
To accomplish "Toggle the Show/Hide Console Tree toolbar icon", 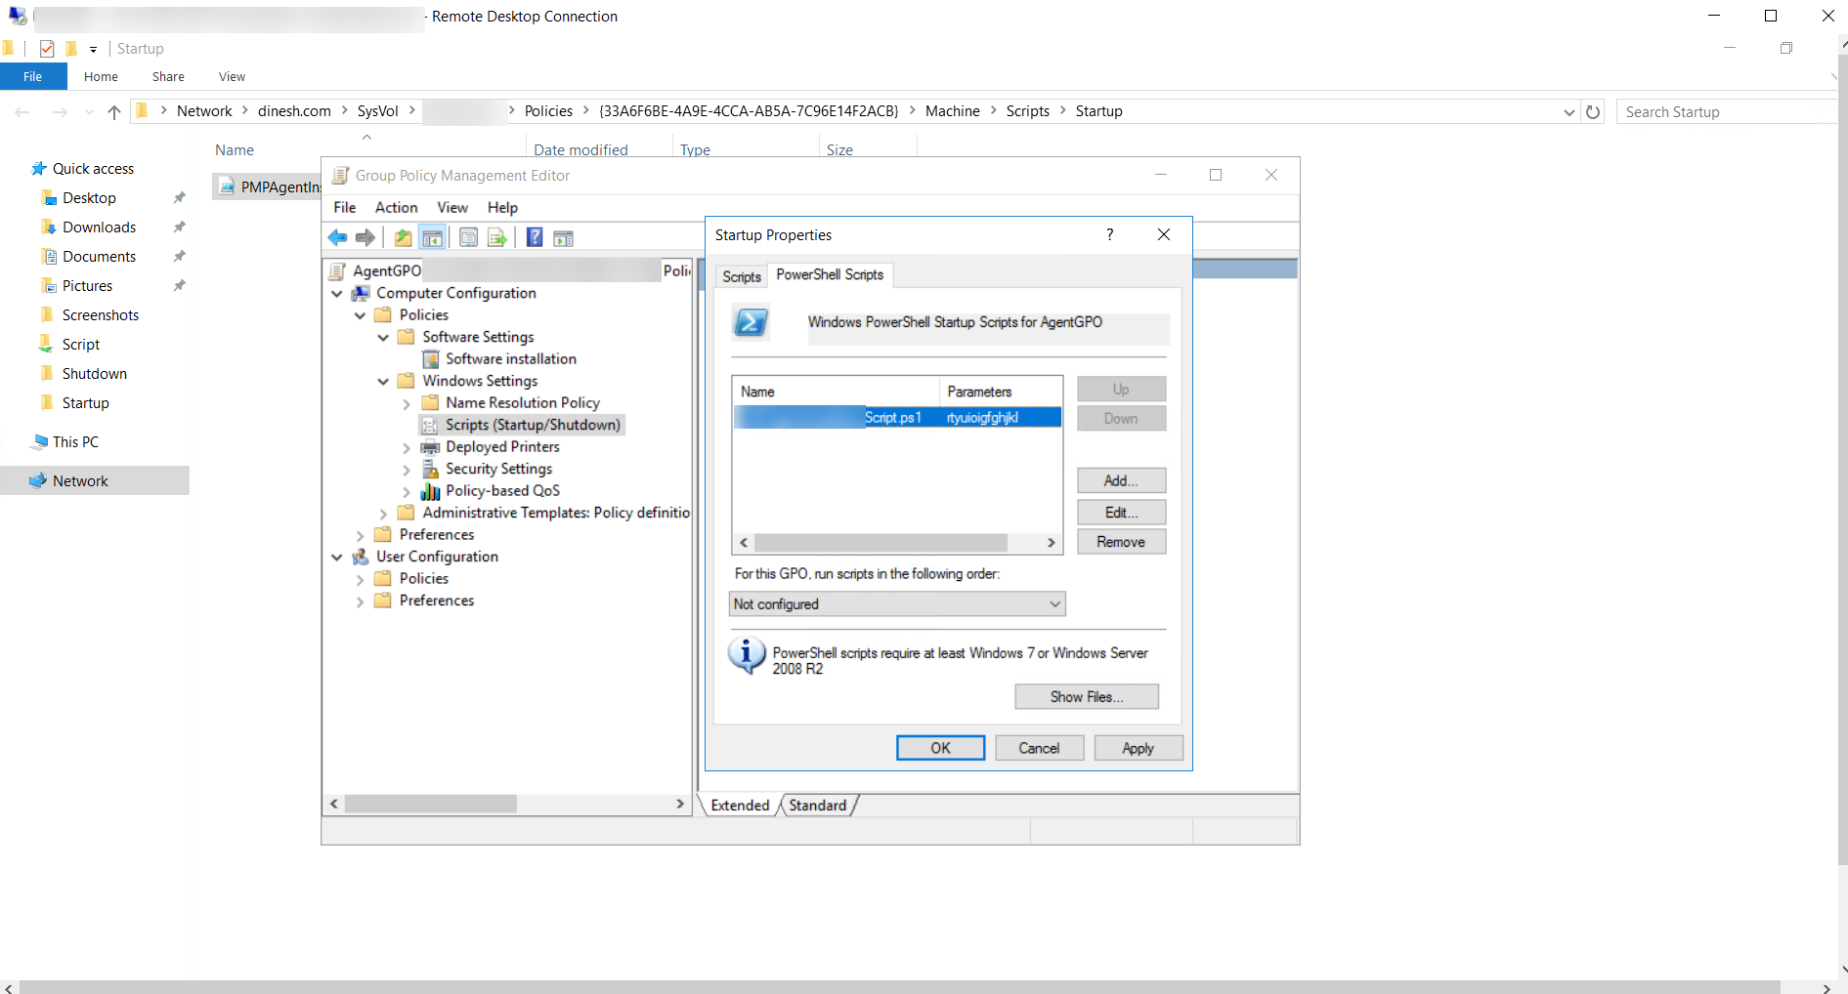I will tap(432, 237).
